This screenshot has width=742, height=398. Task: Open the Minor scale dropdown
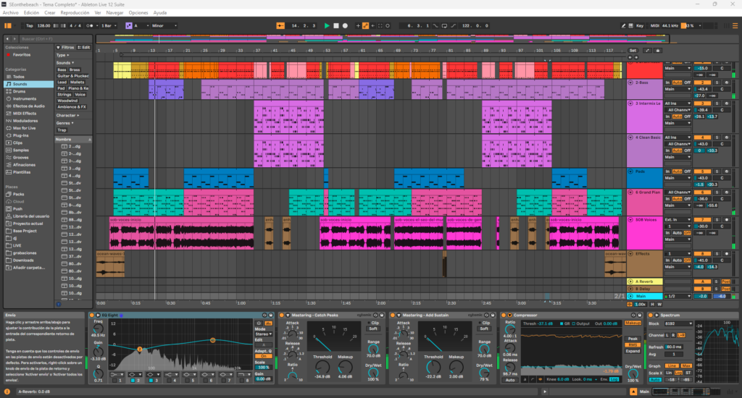164,25
